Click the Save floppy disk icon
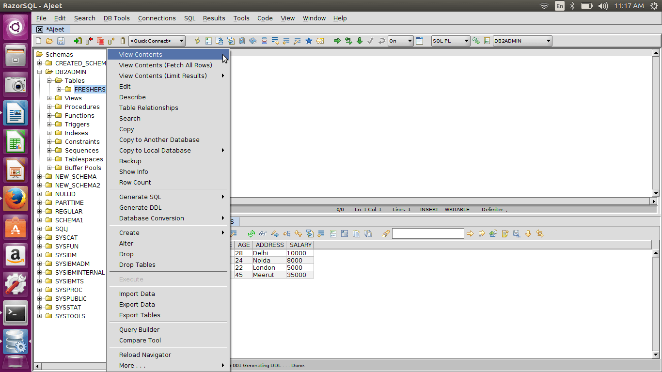 click(61, 41)
